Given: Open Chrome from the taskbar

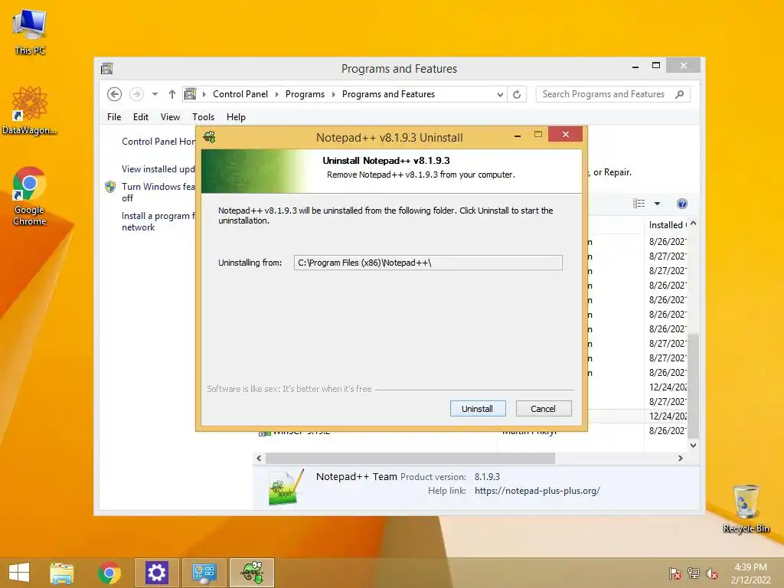Looking at the screenshot, I should pyautogui.click(x=109, y=573).
